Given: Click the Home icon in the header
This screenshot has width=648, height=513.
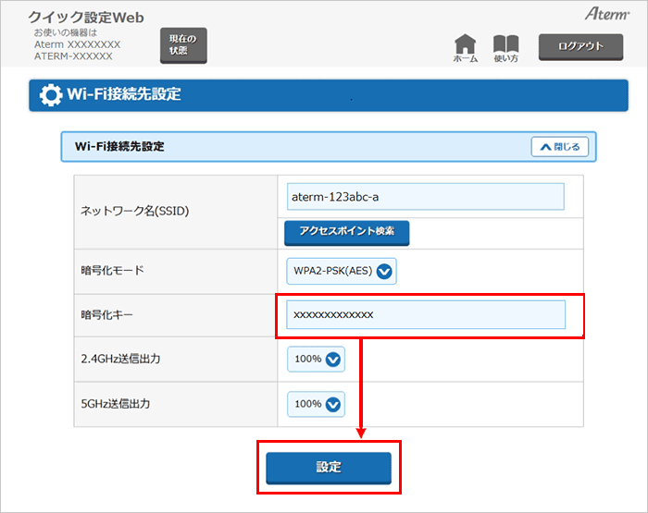Looking at the screenshot, I should point(466,47).
